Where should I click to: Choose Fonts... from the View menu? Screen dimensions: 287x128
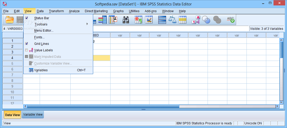58,37
